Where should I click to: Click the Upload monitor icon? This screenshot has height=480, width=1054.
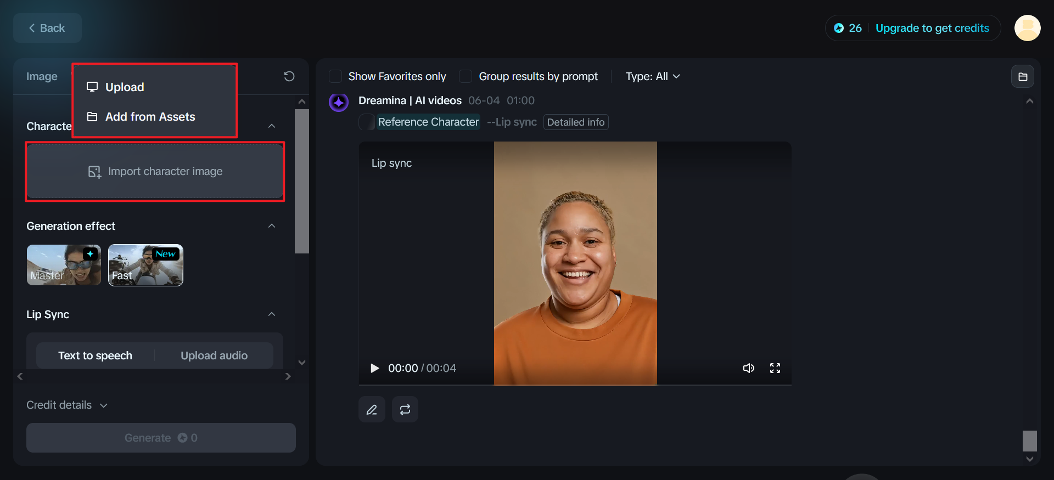92,87
